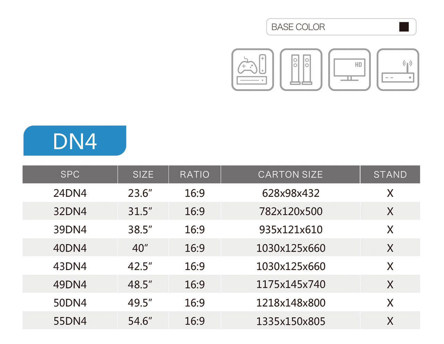Click the 42.5″ size value
Image resolution: width=444 pixels, height=344 pixels.
pos(140,266)
